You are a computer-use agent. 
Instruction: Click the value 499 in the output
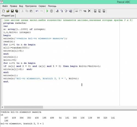pos(52,118)
